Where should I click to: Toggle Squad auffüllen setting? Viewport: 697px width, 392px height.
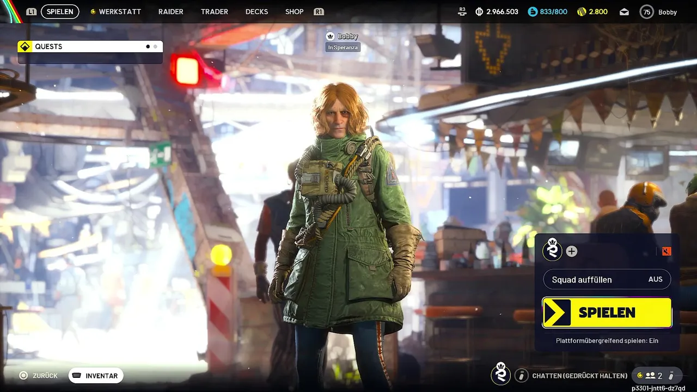click(x=607, y=279)
